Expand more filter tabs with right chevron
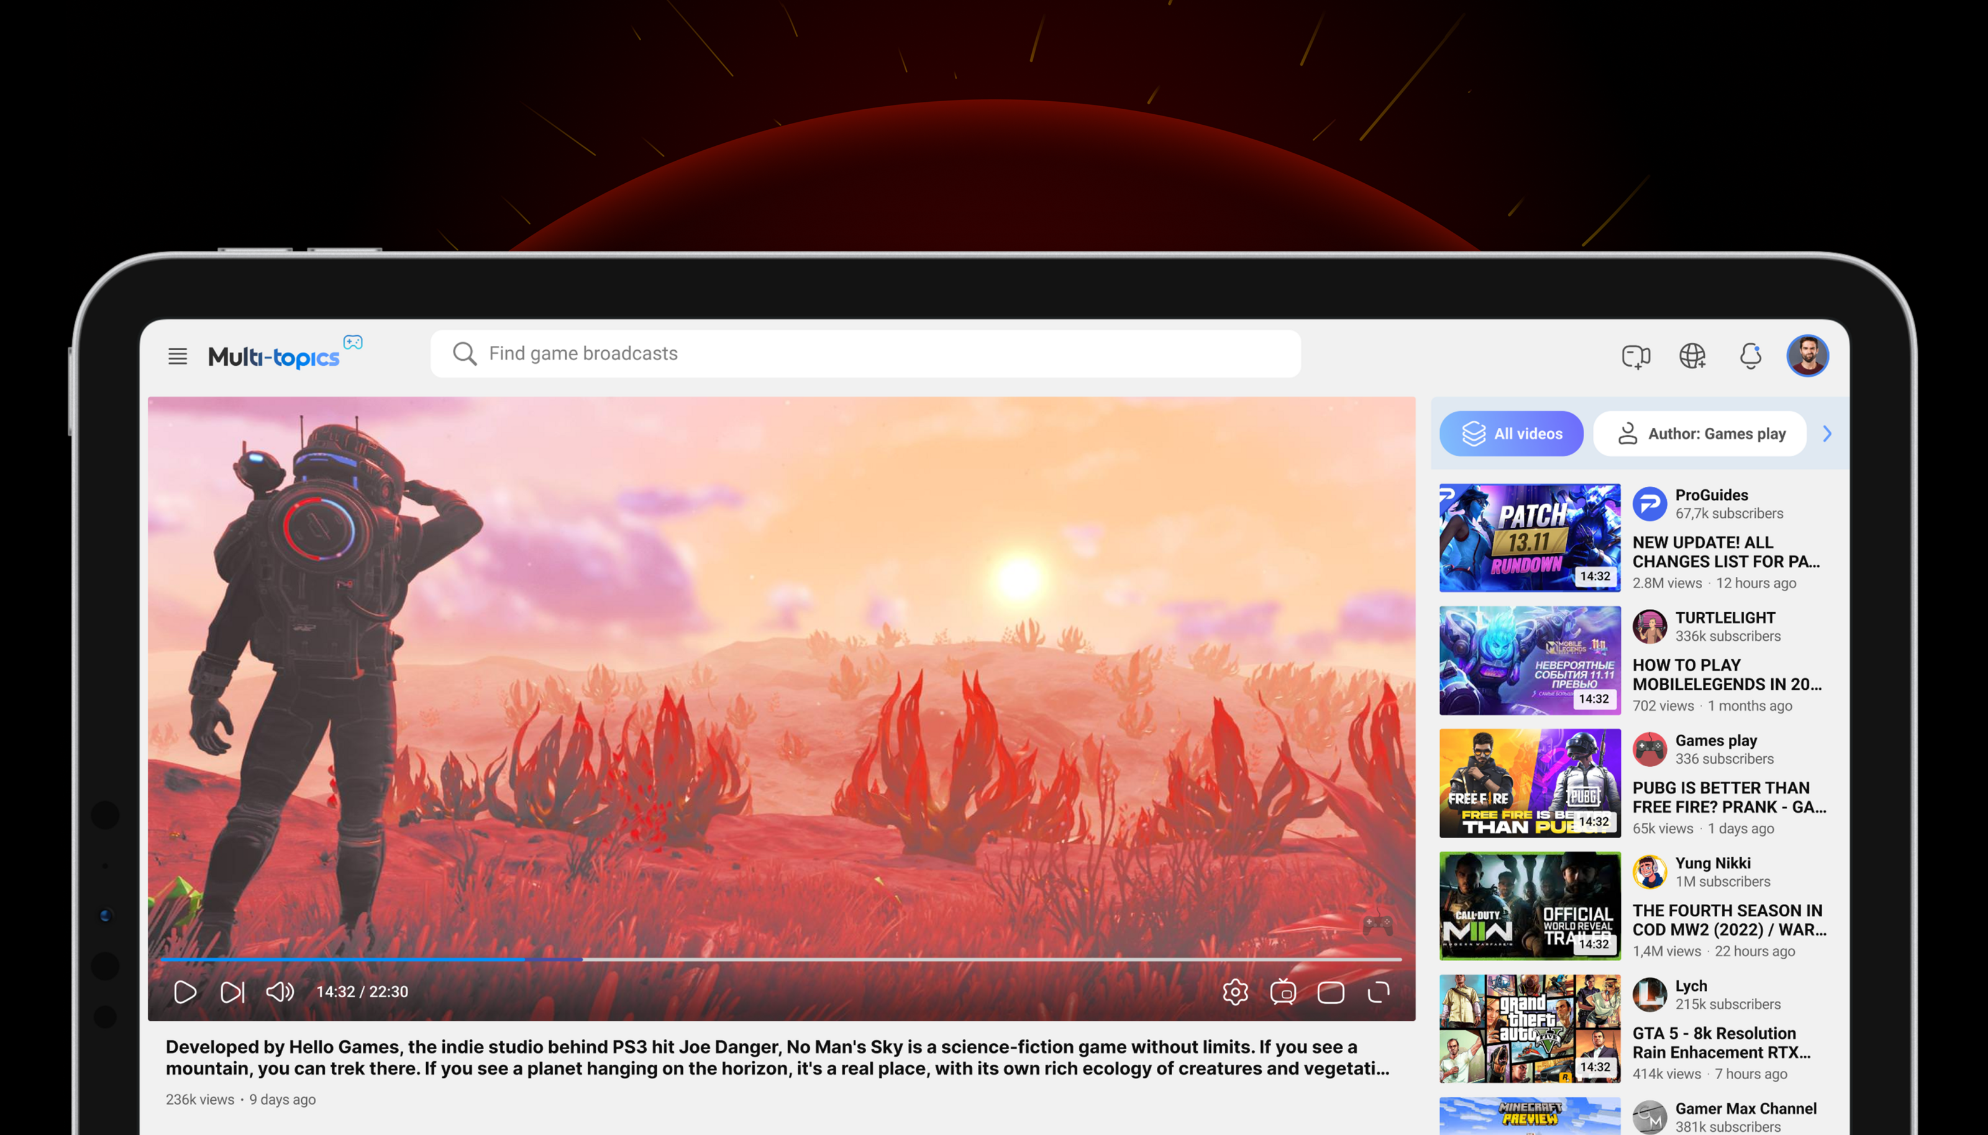Viewport: 1988px width, 1135px height. click(x=1826, y=433)
